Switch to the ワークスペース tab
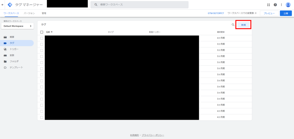 click(11, 13)
